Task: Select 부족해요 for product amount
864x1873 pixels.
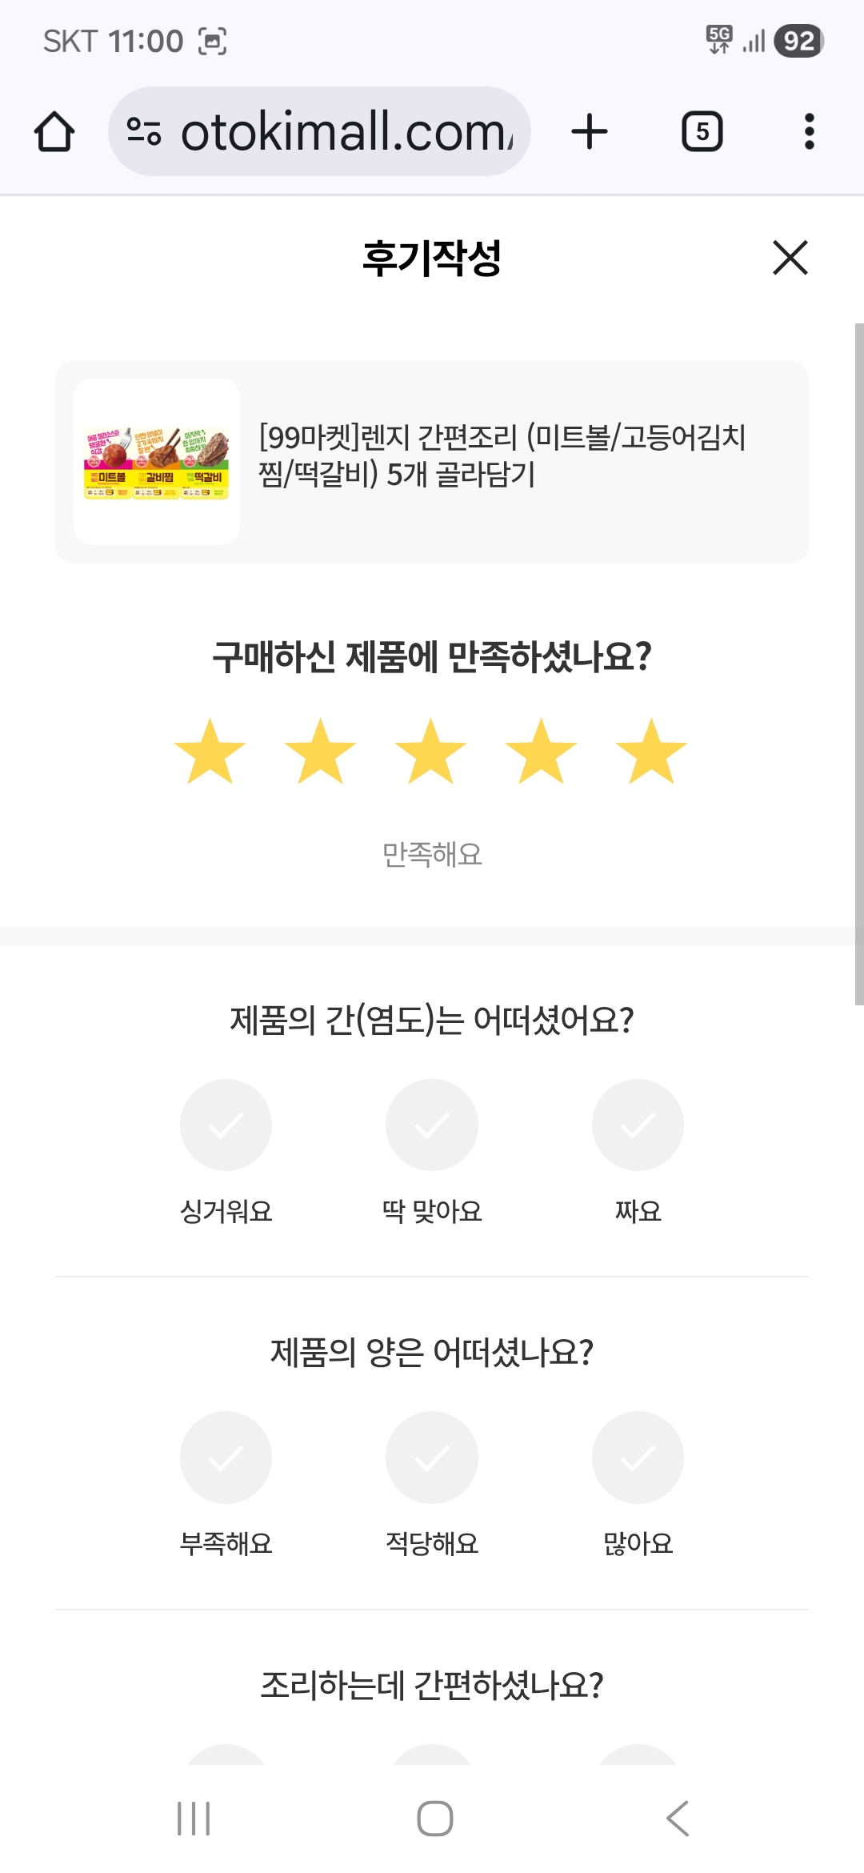Action: pos(226,1458)
